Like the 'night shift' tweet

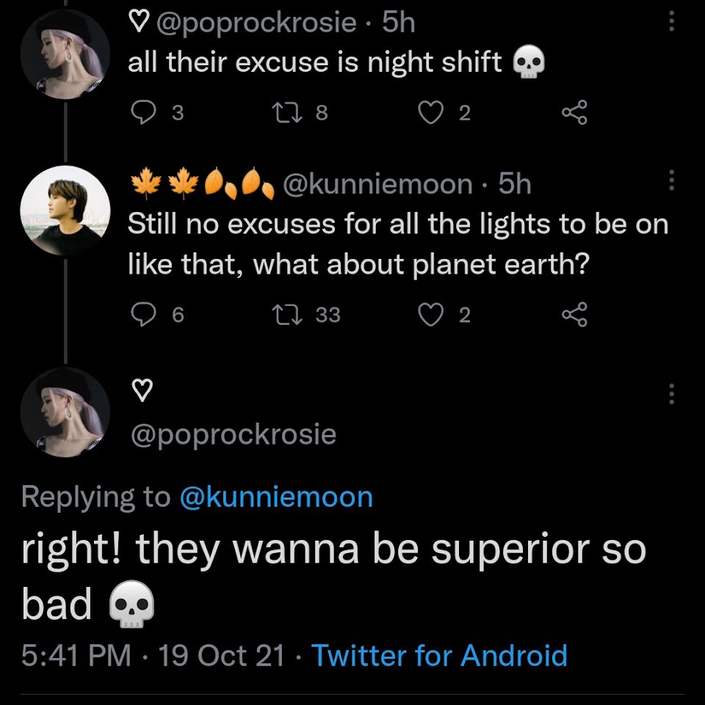click(431, 112)
